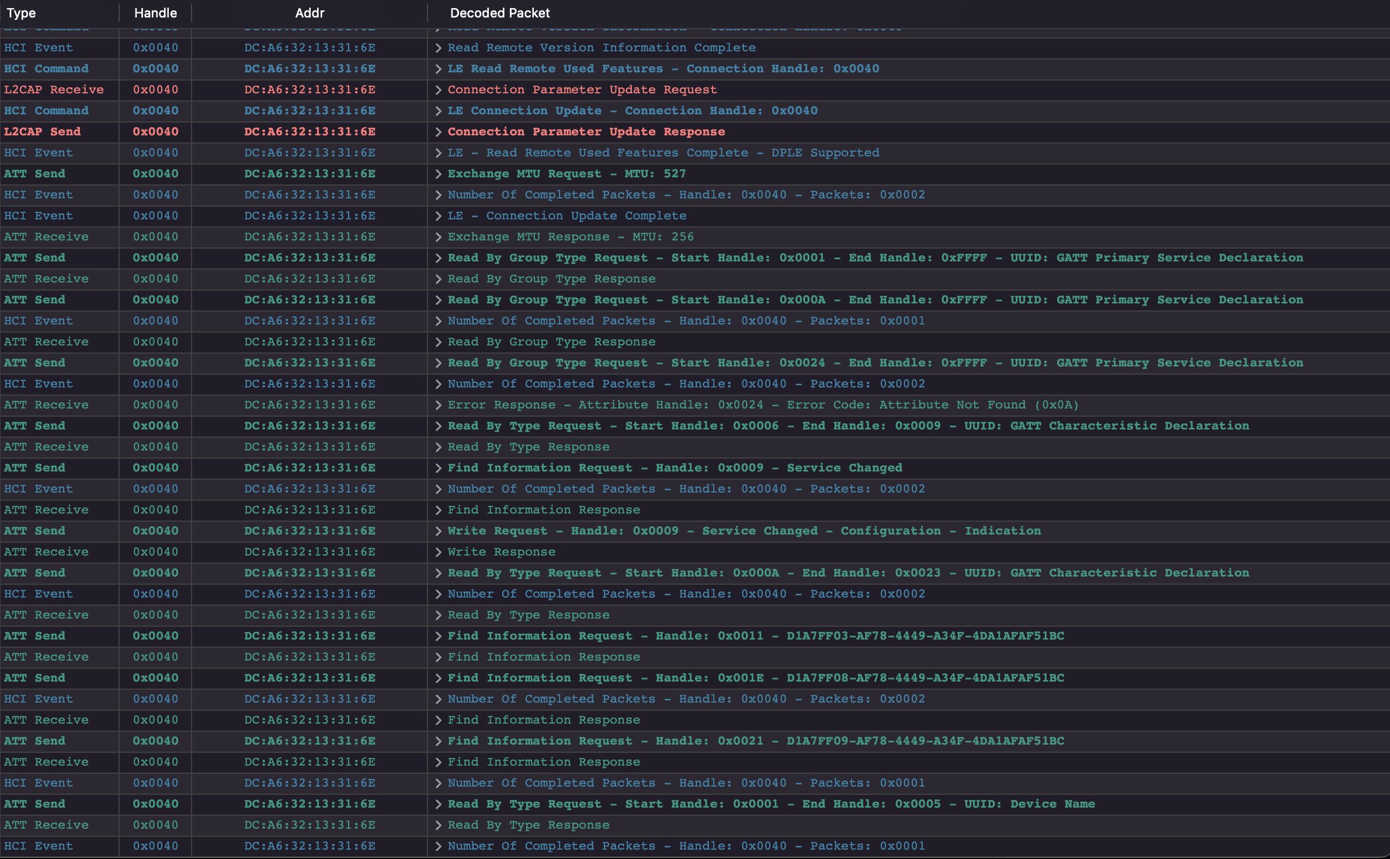Expand the LE Connection Update command row
1390x859 pixels.
point(437,110)
